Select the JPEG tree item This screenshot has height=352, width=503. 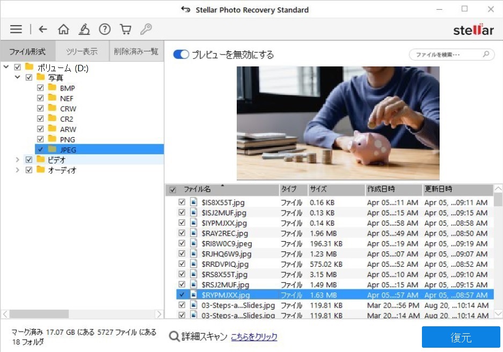99,149
